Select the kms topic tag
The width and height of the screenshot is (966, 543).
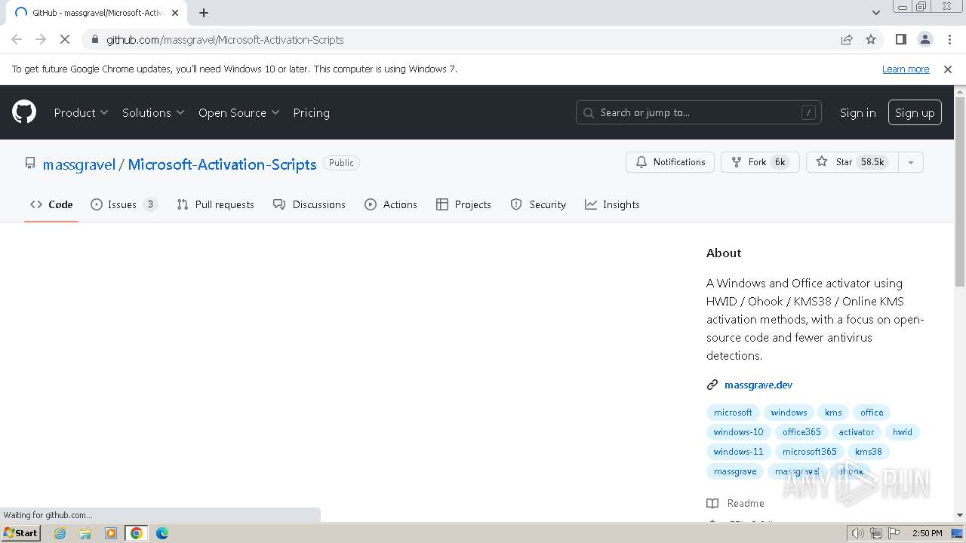[x=833, y=413]
